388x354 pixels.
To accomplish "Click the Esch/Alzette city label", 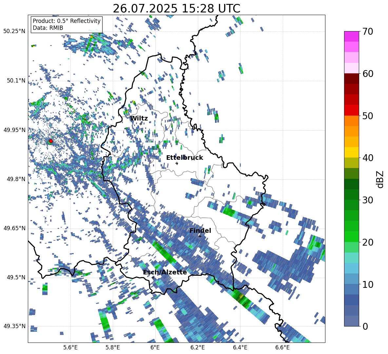I will coord(165,272).
